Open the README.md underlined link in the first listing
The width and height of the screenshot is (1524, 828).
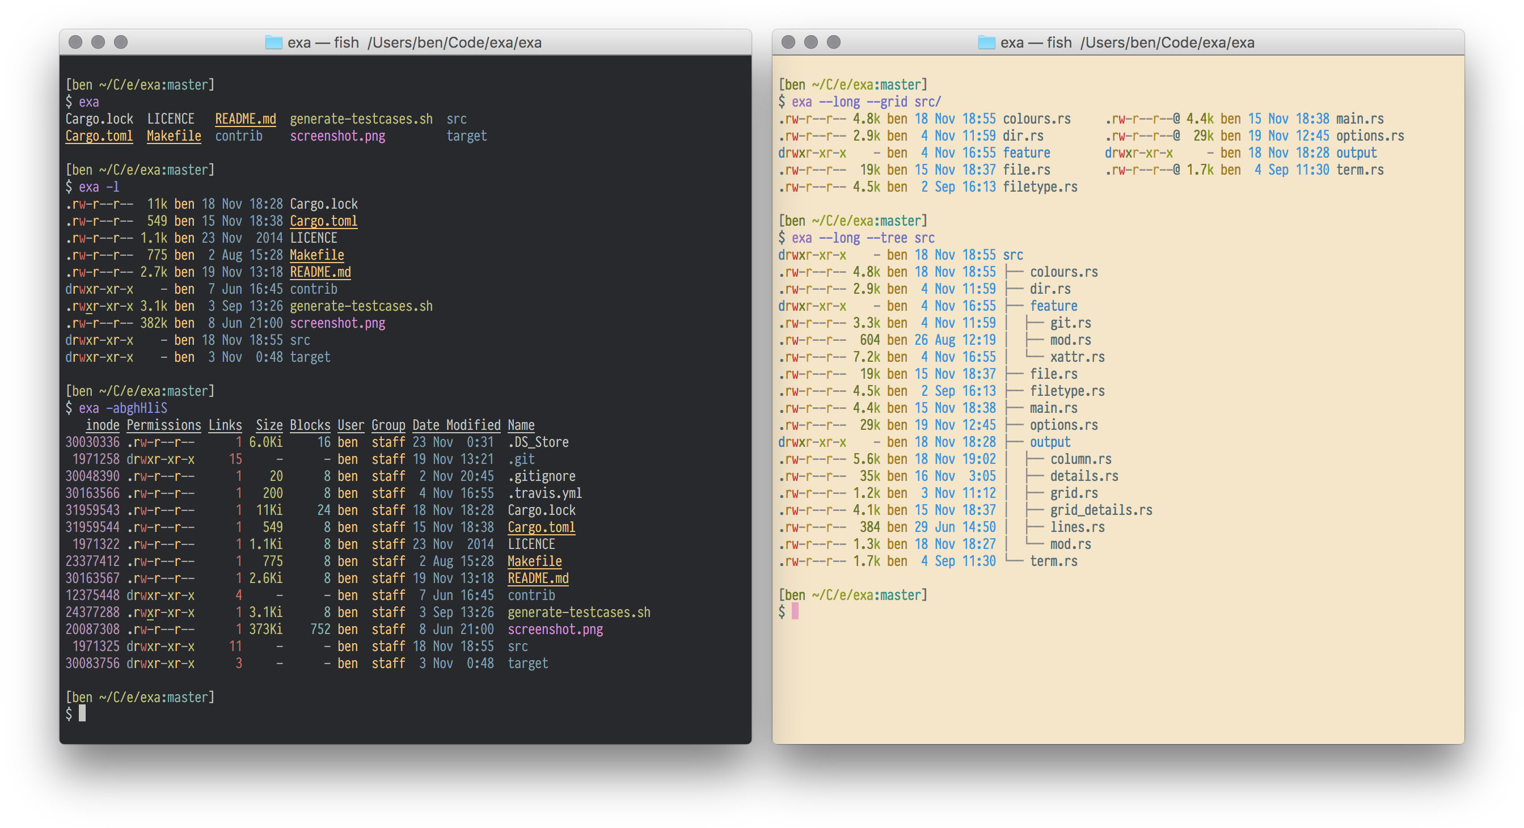click(245, 119)
